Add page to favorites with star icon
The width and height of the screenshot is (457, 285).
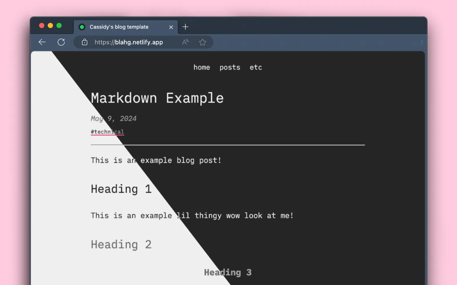203,42
